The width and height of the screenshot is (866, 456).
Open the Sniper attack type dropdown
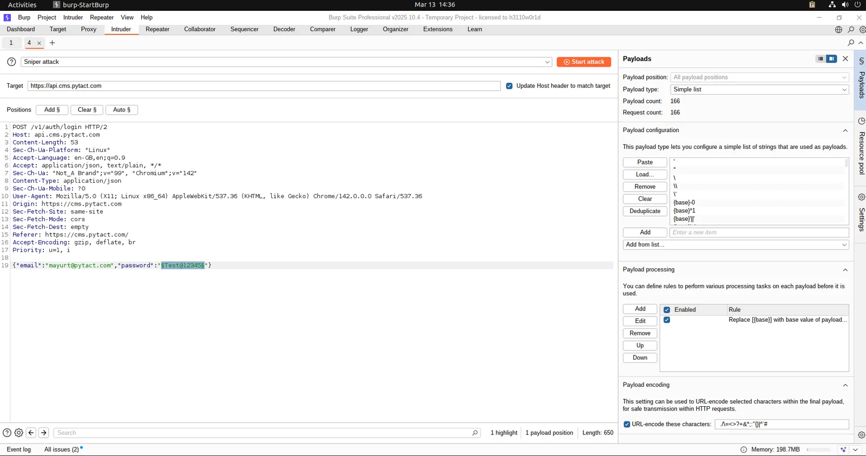tap(286, 62)
